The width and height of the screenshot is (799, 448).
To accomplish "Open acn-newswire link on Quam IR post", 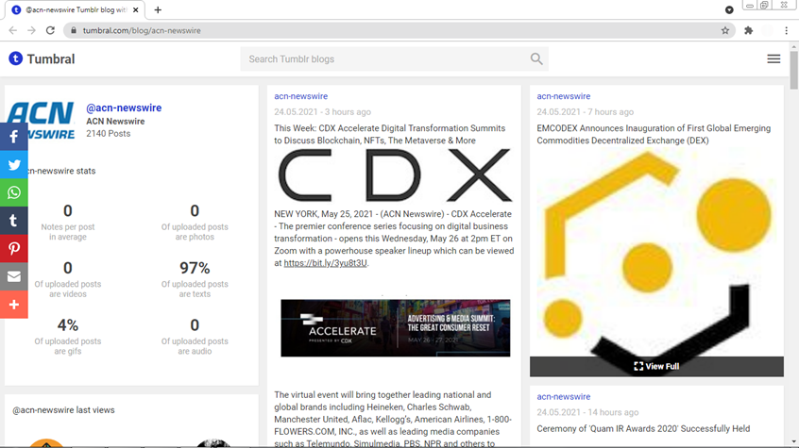I will tap(563, 396).
